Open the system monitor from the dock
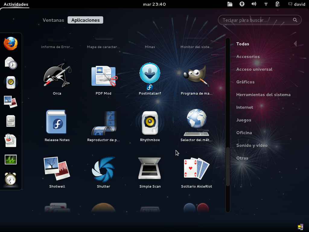Image resolution: width=309 pixels, height=232 pixels. click(11, 159)
